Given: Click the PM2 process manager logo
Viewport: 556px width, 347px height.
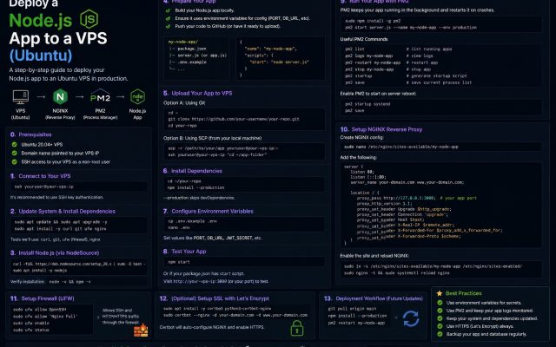Looking at the screenshot, I should pyautogui.click(x=101, y=96).
